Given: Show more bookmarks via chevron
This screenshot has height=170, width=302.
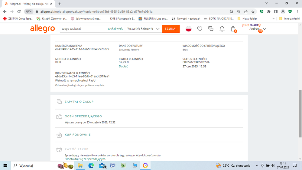Looking at the screenshot, I should pos(273,18).
